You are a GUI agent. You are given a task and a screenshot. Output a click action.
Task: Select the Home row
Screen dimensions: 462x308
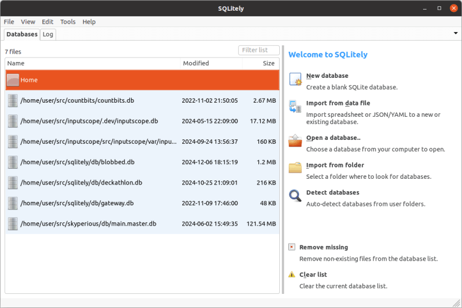(x=142, y=80)
